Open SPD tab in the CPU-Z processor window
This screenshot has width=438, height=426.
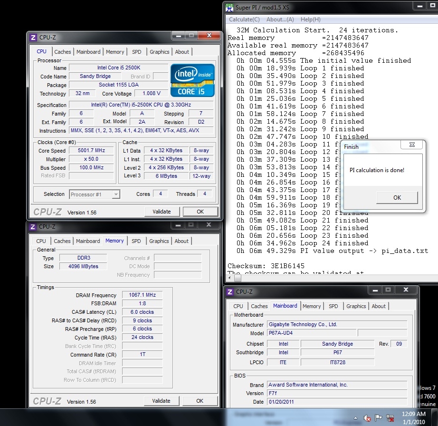point(137,52)
